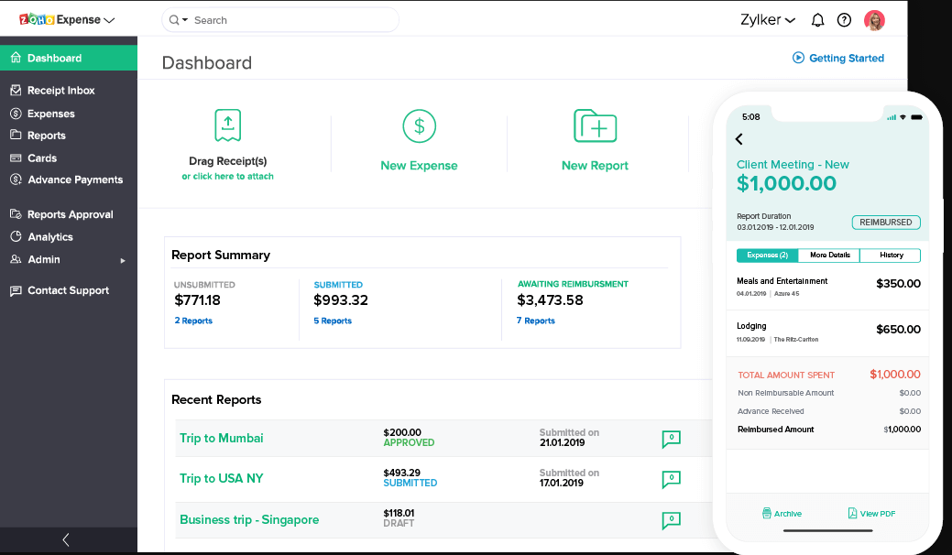This screenshot has width=952, height=555.
Task: Open Contact Support from the sidebar
Action: (x=69, y=290)
